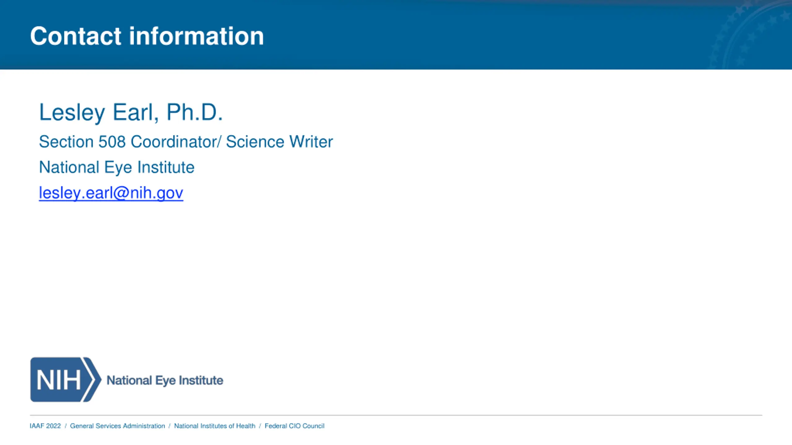Select General Services Administration in footer
The image size is (792, 445).
click(118, 426)
